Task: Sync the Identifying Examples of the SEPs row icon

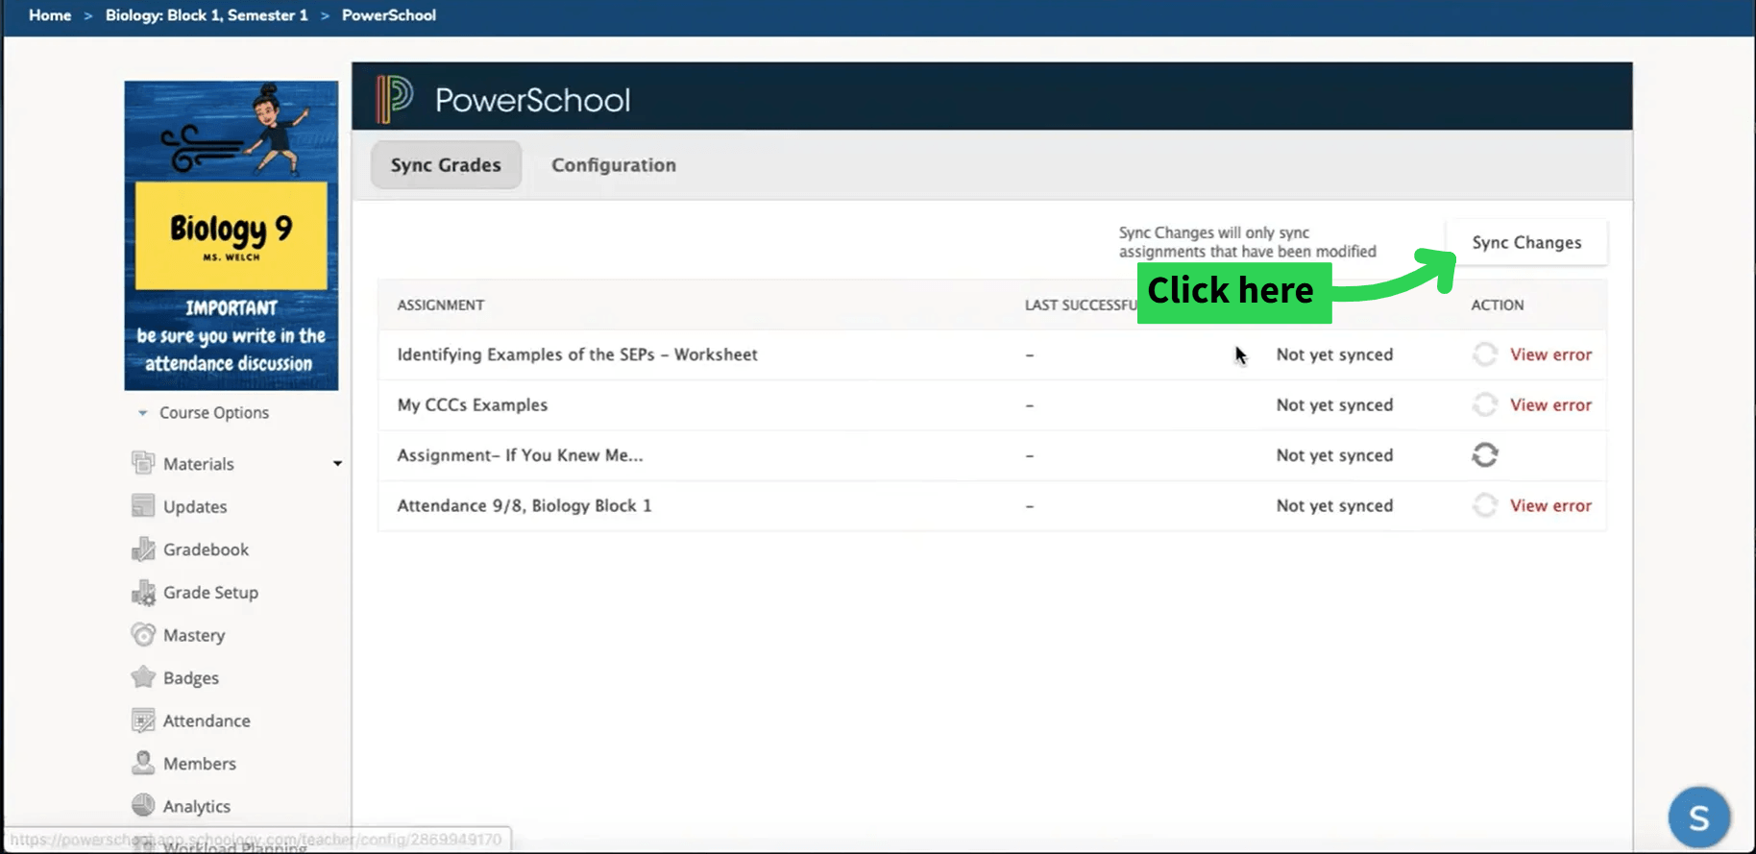Action: pos(1485,354)
